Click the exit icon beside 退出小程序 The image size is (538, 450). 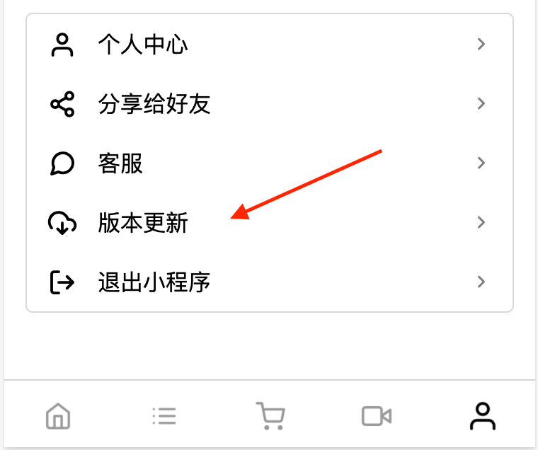pyautogui.click(x=62, y=282)
